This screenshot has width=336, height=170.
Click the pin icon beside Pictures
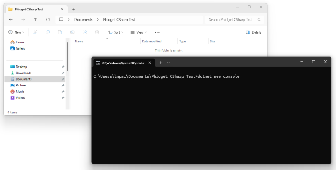point(63,86)
